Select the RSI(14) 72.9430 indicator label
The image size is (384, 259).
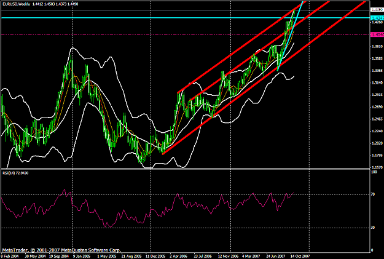click(x=15, y=173)
